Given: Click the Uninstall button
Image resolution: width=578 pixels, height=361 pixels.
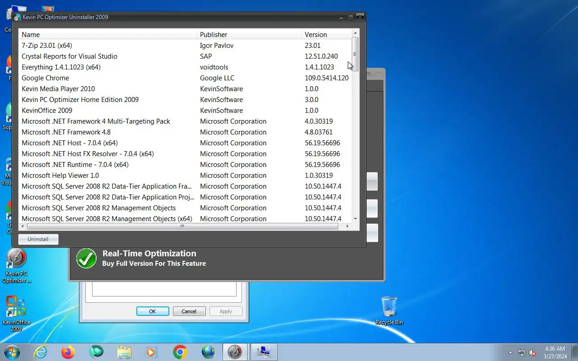Looking at the screenshot, I should [x=38, y=239].
